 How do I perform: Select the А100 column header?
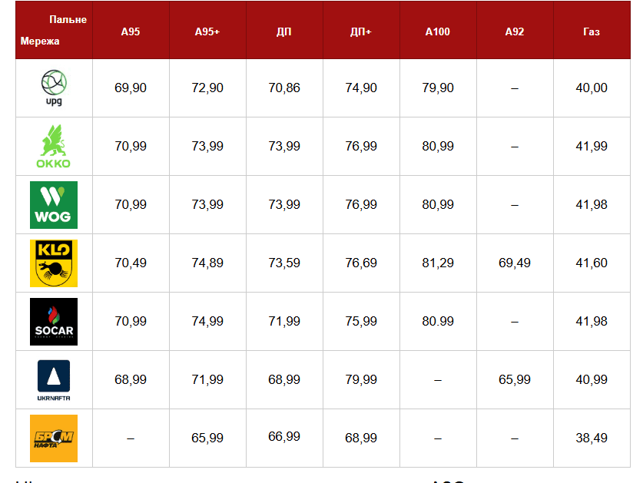(x=438, y=32)
